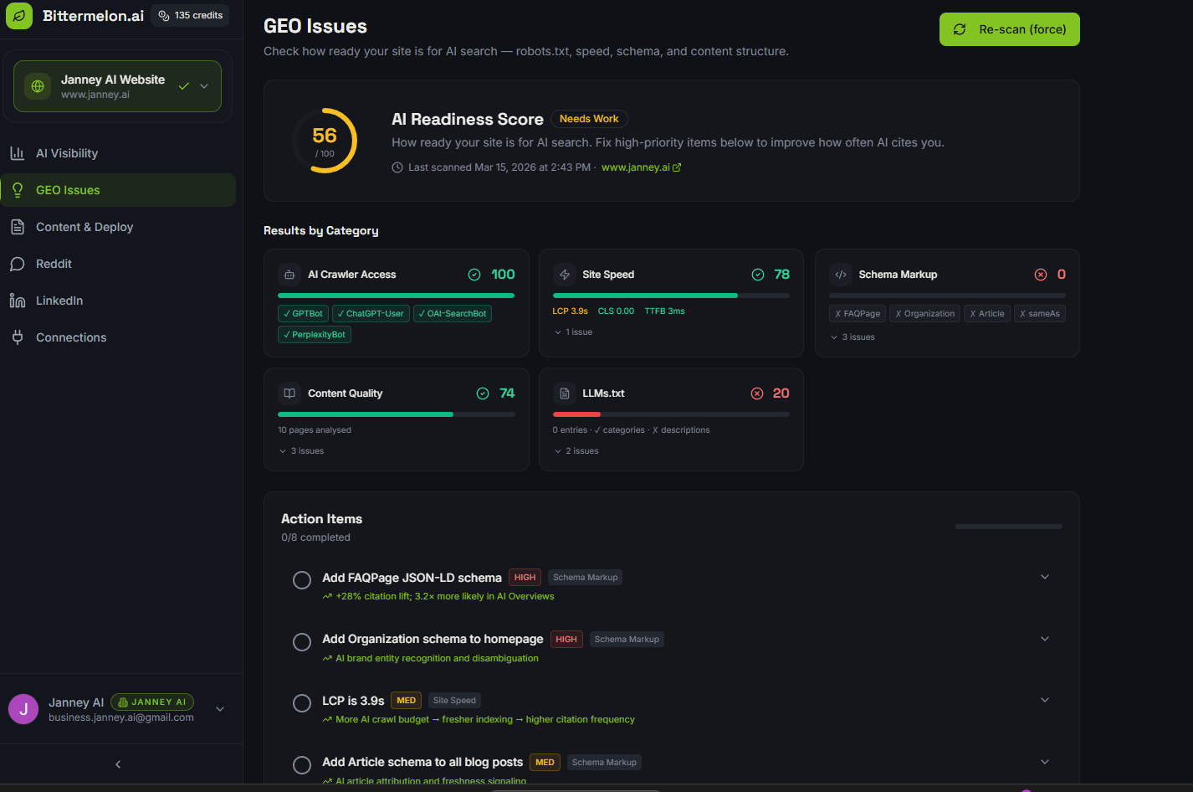Open AI Visibility in the sidebar

pyautogui.click(x=67, y=153)
